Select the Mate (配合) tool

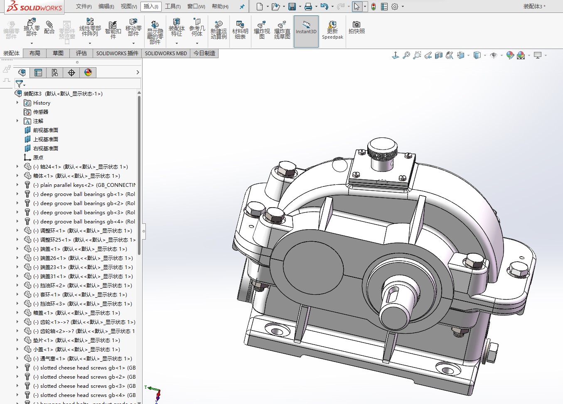(x=49, y=27)
